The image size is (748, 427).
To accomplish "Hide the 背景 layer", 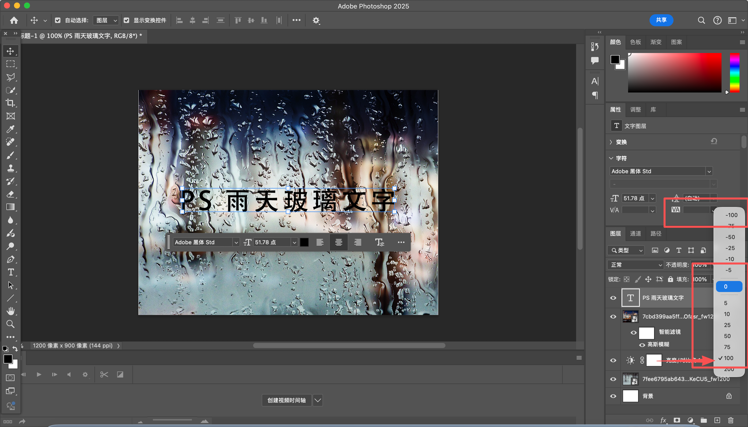I will coord(613,396).
